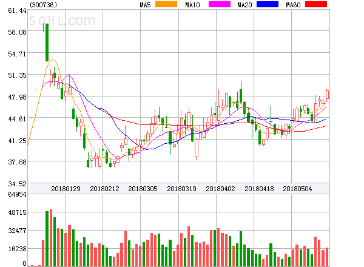This screenshot has width=364, height=267.
Task: Click the orange MA5 legend swatch
Action: pos(166,4)
